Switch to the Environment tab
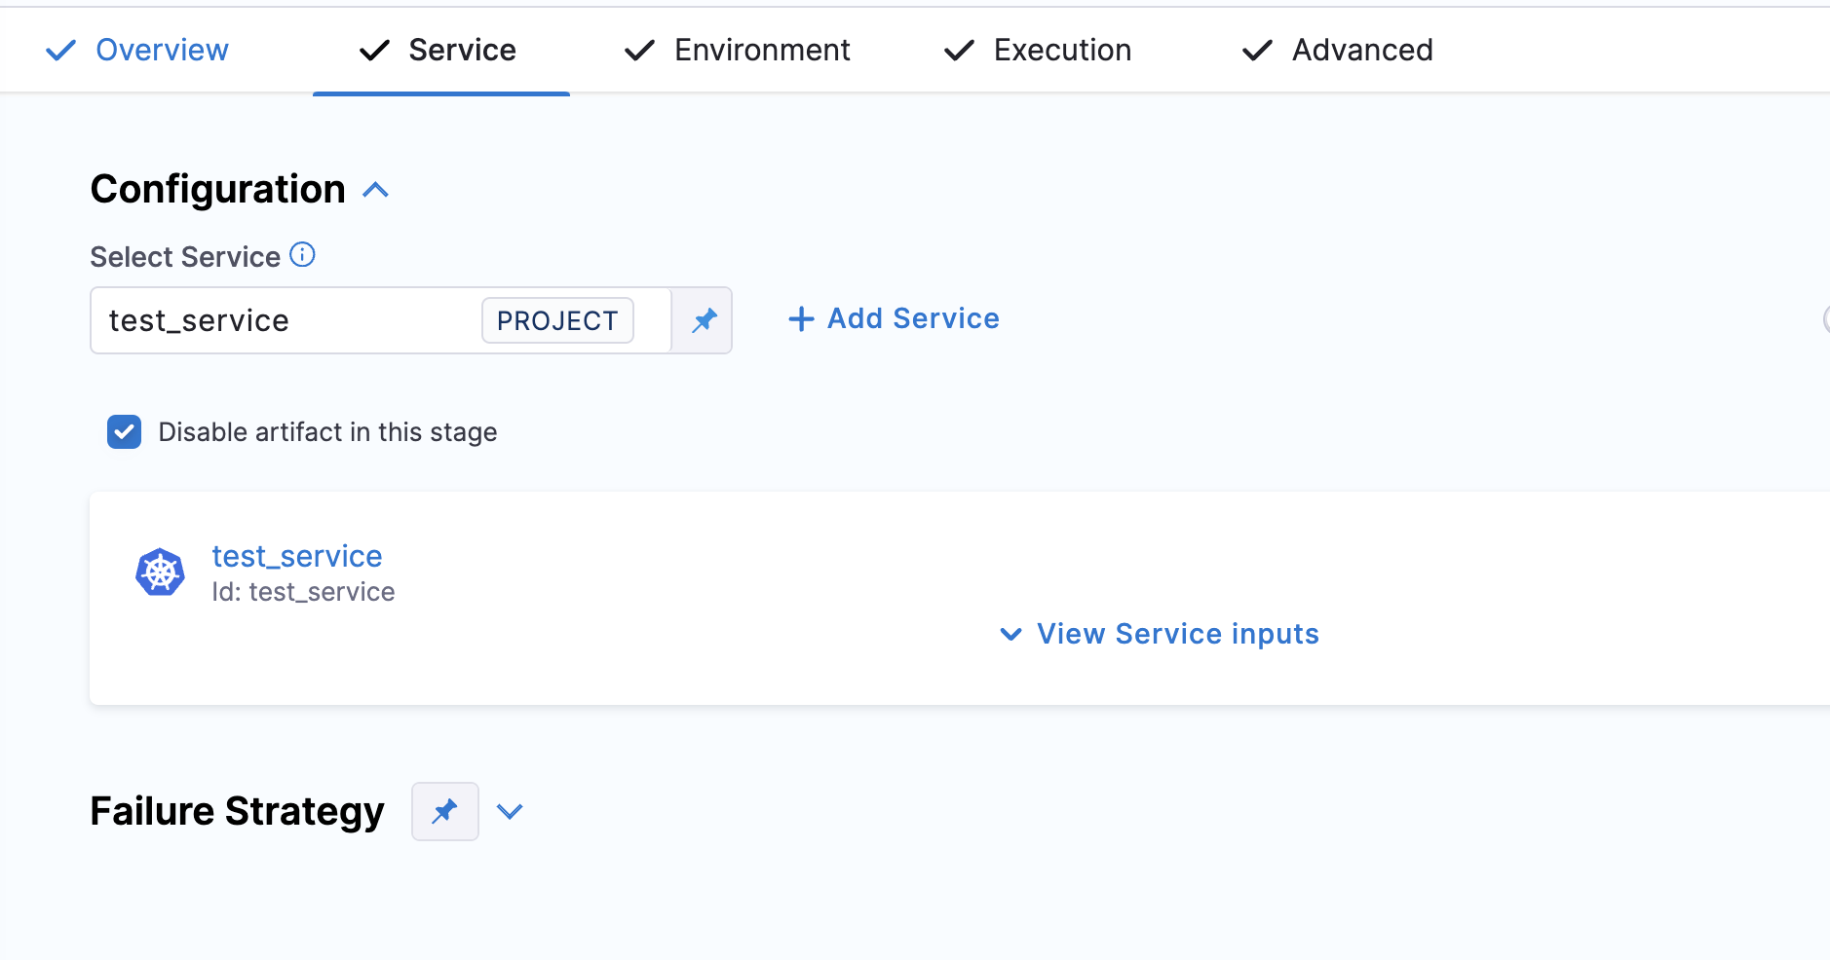1830x960 pixels. pyautogui.click(x=761, y=51)
